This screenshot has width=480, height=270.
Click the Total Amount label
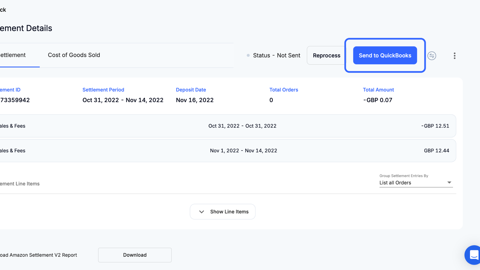coord(378,90)
